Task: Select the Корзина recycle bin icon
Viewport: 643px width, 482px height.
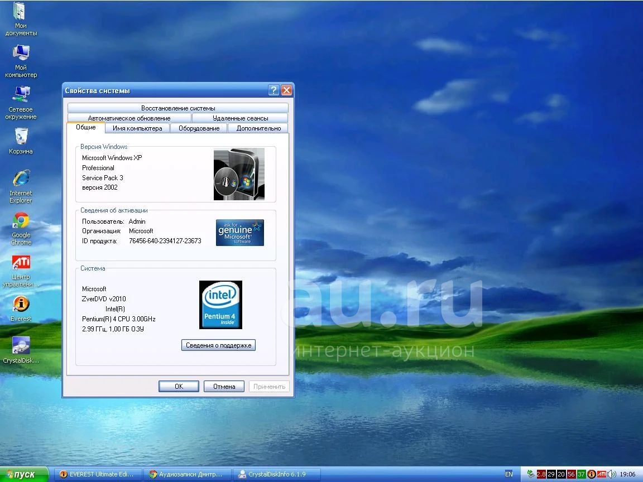Action: point(21,141)
